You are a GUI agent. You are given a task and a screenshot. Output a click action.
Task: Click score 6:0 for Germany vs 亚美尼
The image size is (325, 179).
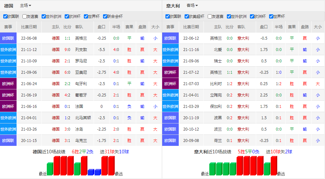pyautogui.click(x=67, y=72)
